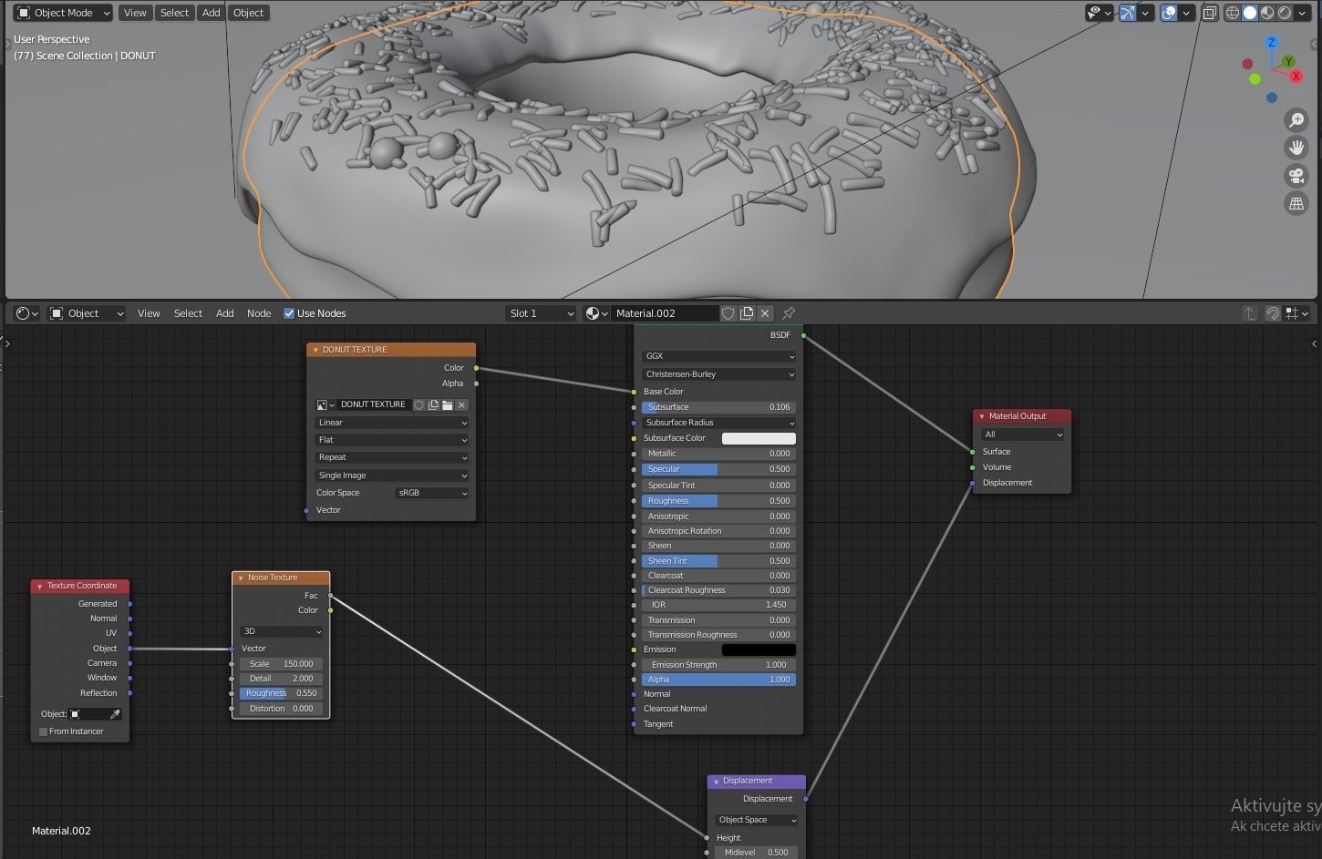Duplicate Material.002 with the new material icon
The image size is (1322, 859).
[x=747, y=313]
